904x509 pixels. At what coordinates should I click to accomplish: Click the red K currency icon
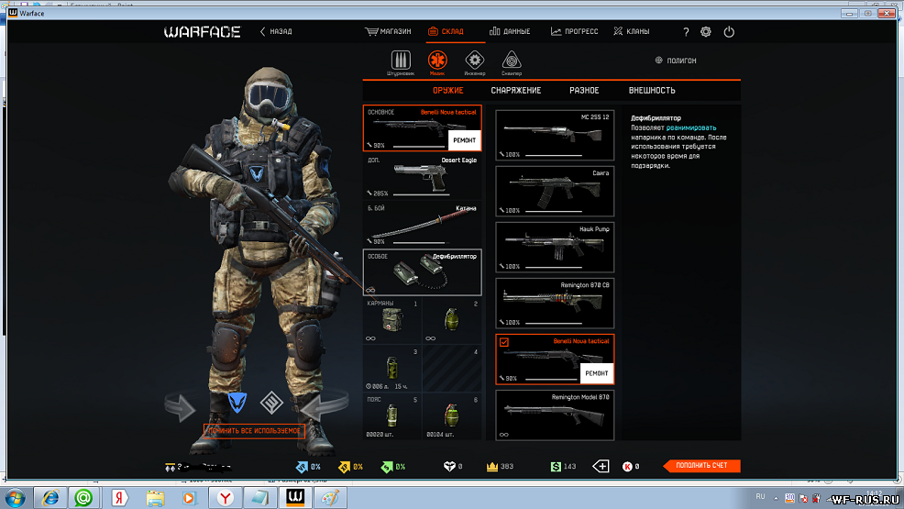pyautogui.click(x=627, y=466)
